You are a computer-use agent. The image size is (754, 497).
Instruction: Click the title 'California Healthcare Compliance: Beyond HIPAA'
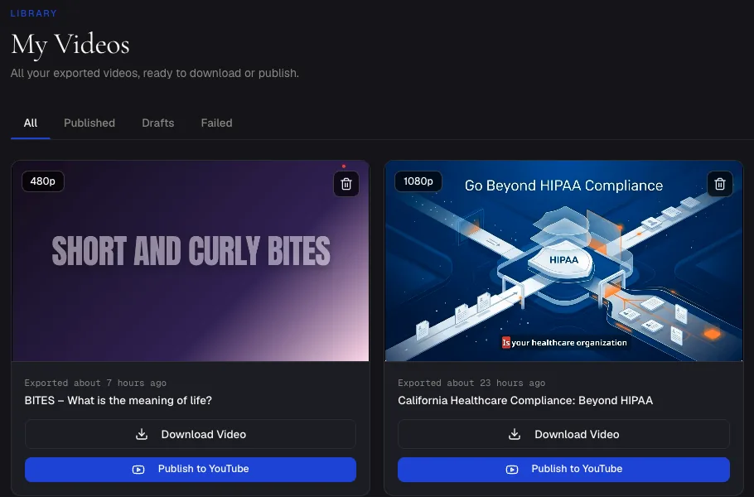click(x=525, y=400)
